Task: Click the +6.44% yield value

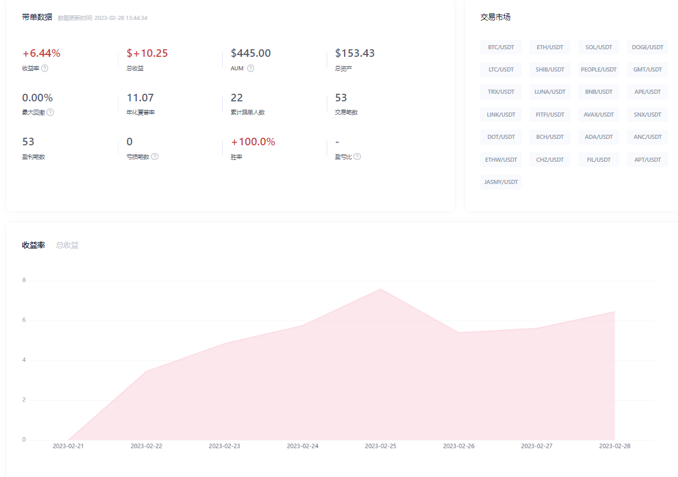Action: click(x=41, y=53)
